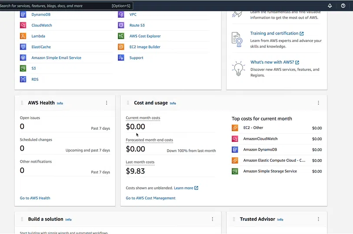Click the Support service icon
This screenshot has width=353, height=234.
tap(121, 58)
